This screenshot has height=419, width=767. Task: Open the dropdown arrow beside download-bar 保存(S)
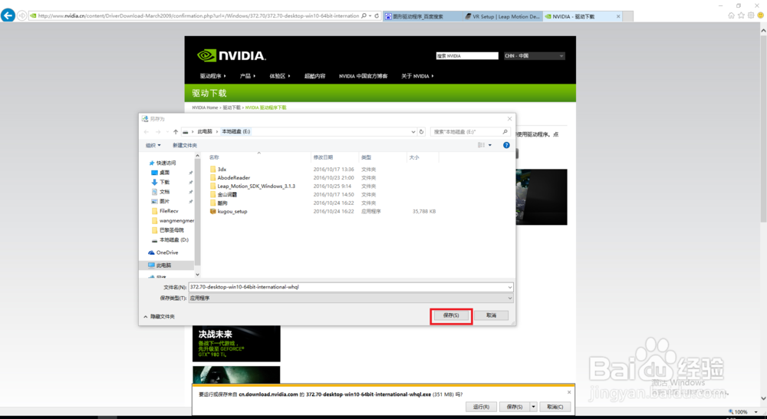tap(534, 407)
